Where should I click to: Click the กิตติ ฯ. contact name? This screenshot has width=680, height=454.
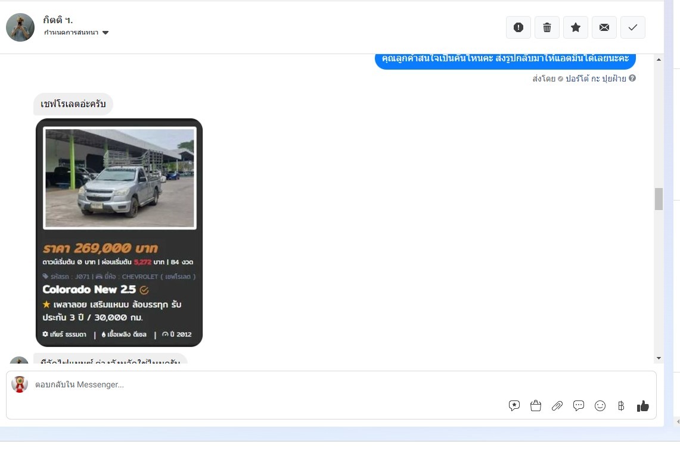[58, 20]
